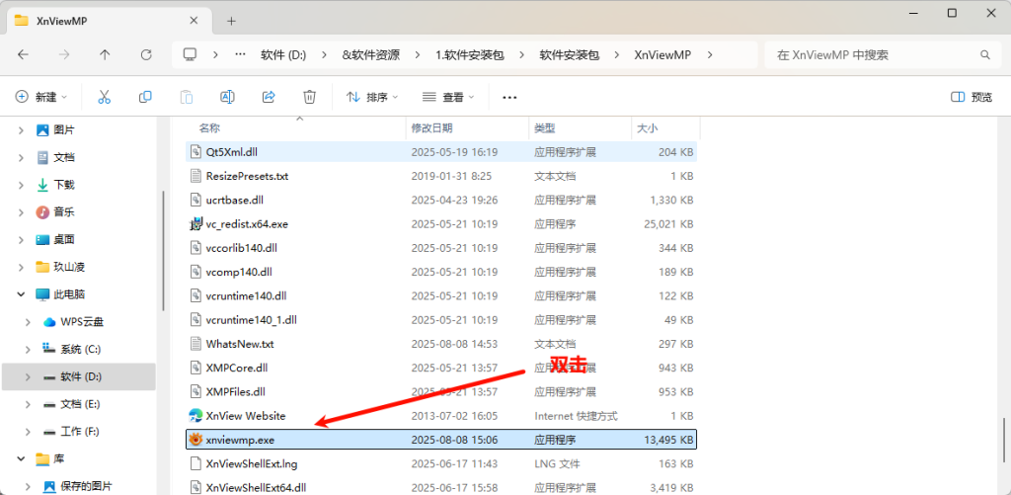Click the XnViewShellExt.lng file icon
This screenshot has height=495, width=1011.
196,464
